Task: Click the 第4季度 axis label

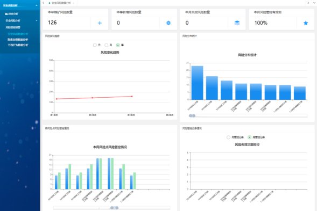Action: point(170,115)
